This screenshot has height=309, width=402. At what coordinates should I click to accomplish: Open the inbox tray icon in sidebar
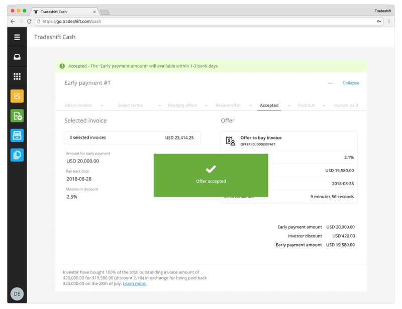click(x=17, y=57)
